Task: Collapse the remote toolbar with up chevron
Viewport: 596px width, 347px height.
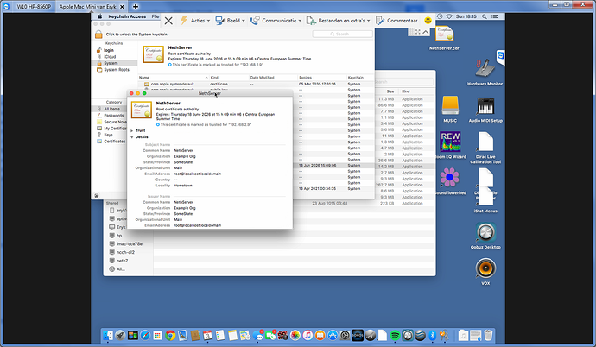Action: coord(426,32)
